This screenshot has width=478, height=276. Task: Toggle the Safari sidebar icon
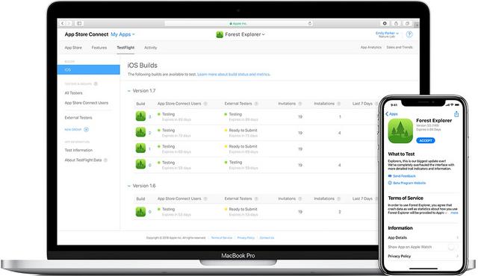point(79,23)
